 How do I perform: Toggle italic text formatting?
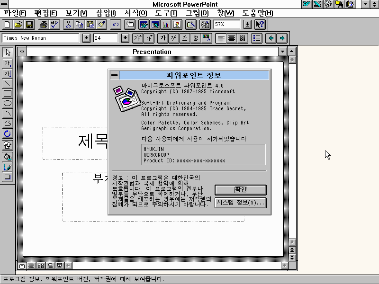(174, 38)
